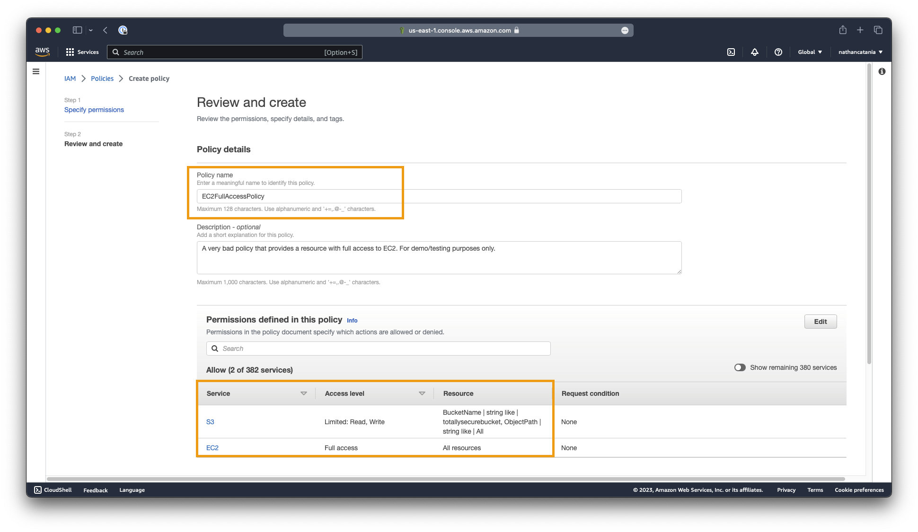The image size is (918, 532).
Task: Open the info panel icon at right
Action: coord(882,71)
